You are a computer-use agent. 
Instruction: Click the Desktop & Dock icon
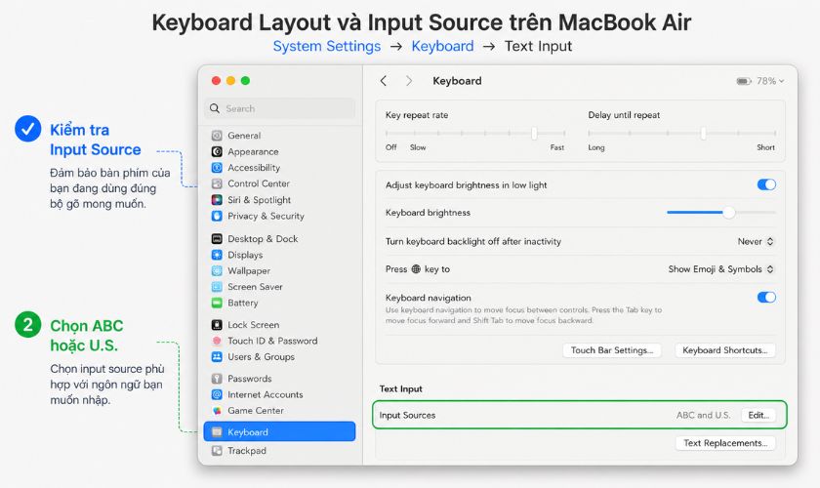pyautogui.click(x=217, y=239)
